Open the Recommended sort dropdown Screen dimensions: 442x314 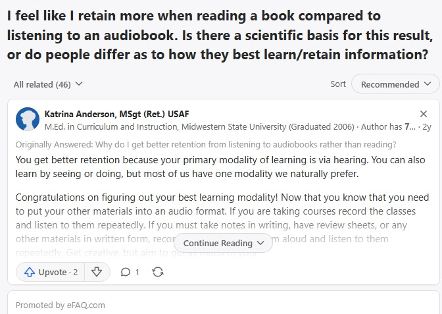[x=395, y=84]
